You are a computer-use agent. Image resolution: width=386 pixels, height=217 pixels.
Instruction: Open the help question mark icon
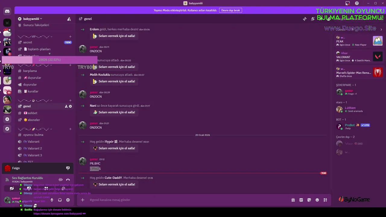(x=357, y=3)
